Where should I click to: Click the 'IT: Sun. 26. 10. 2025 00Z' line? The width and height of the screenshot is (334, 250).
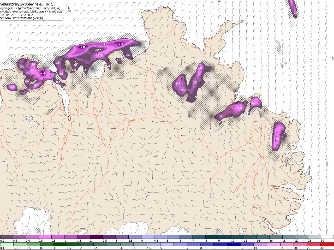[16, 15]
